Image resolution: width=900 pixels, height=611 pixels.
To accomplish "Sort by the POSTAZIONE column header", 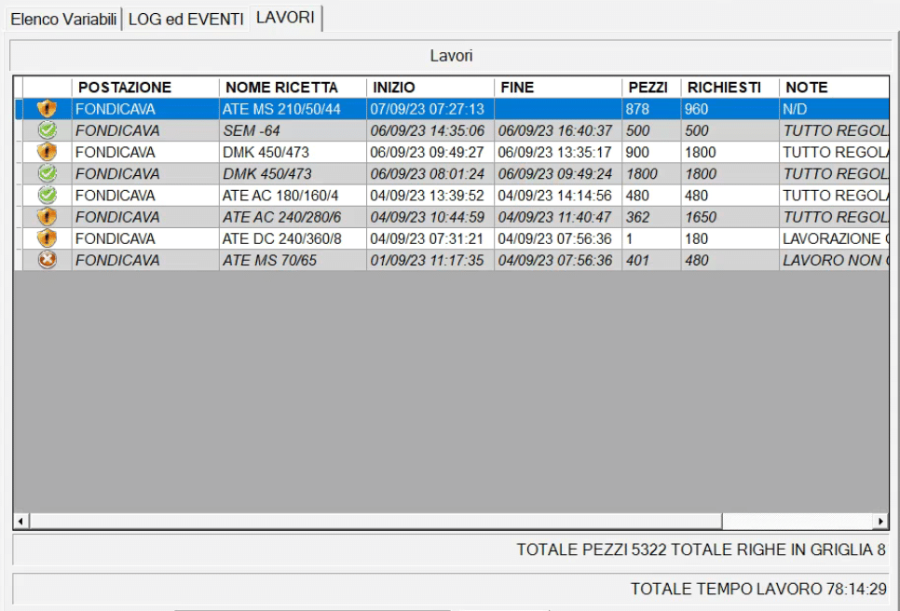I will tap(125, 88).
